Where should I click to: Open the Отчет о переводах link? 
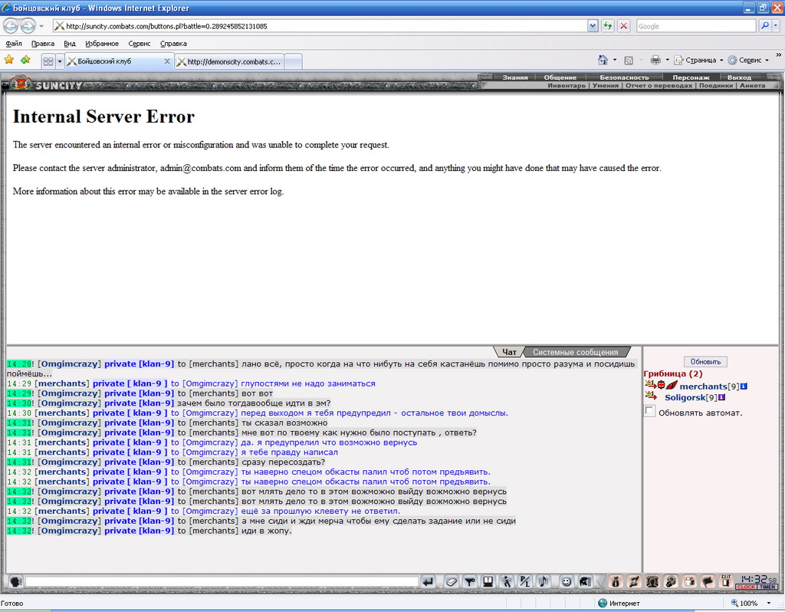(659, 86)
